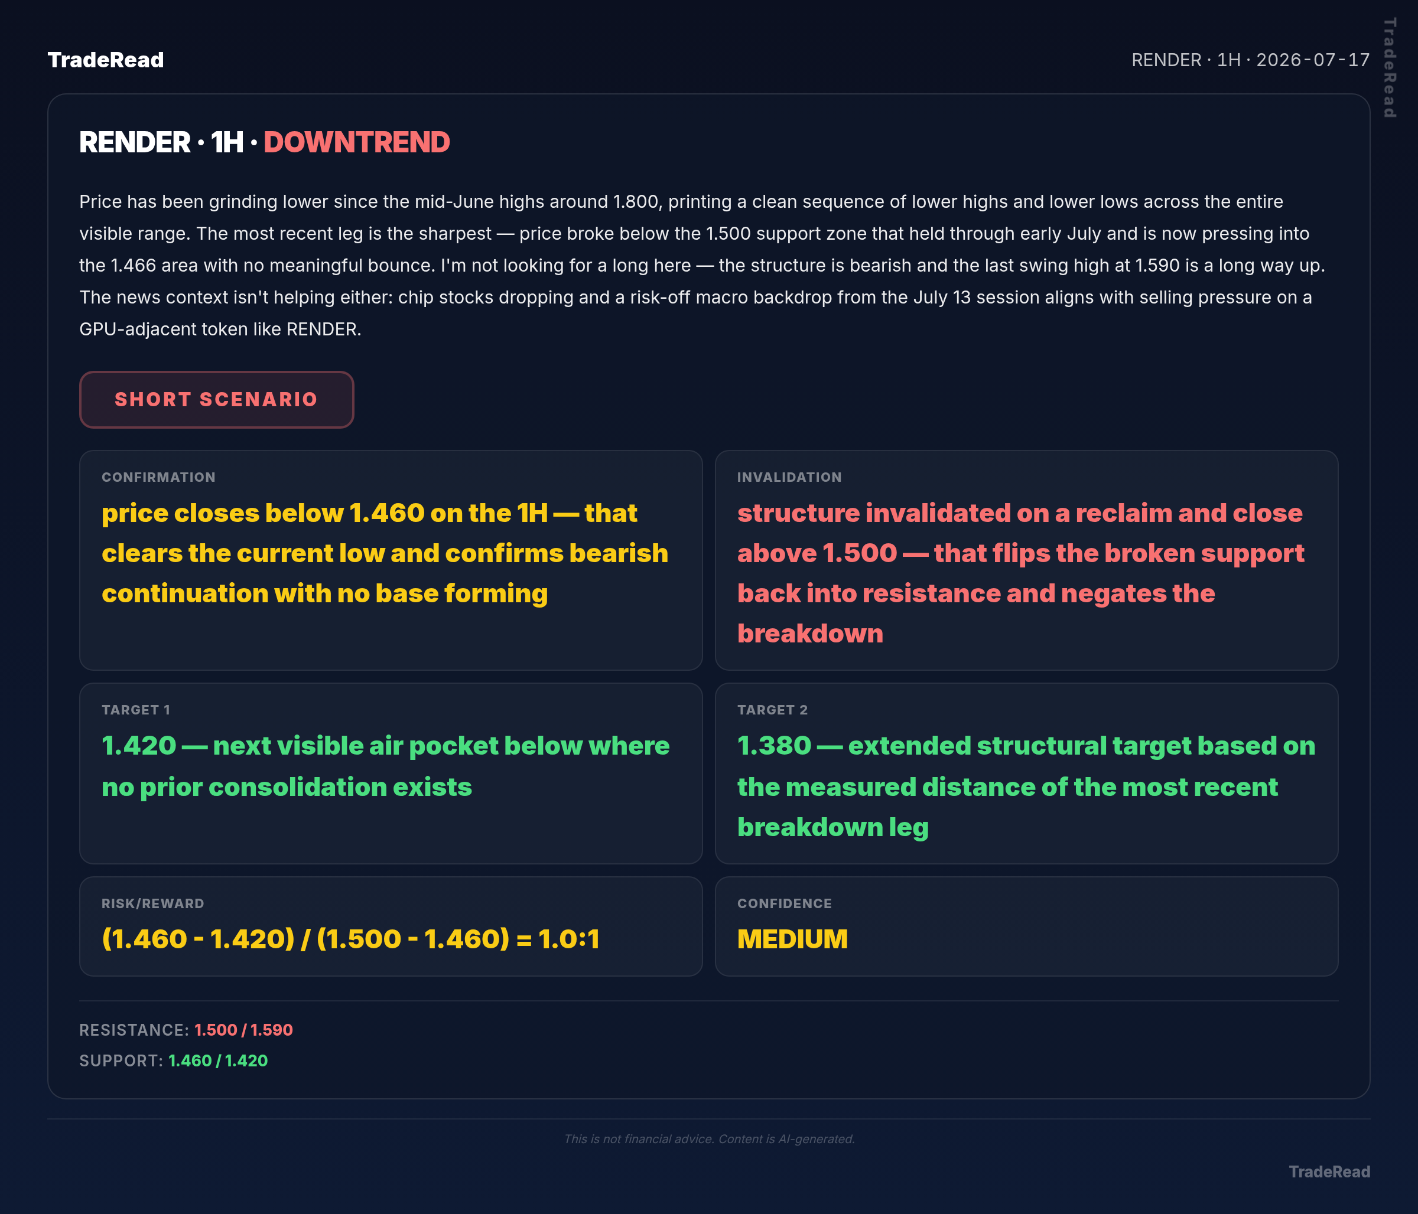This screenshot has height=1214, width=1418.
Task: Open the Invalidation card
Action: tap(1026, 560)
